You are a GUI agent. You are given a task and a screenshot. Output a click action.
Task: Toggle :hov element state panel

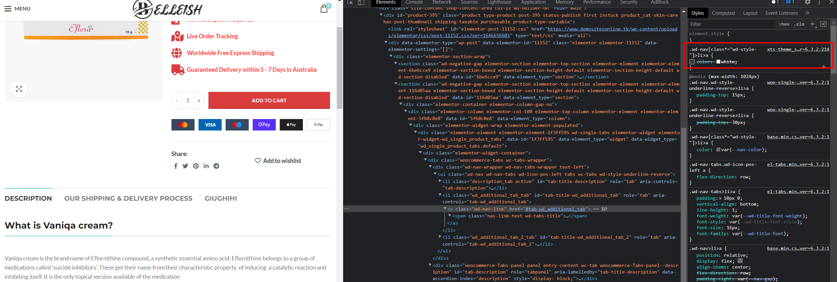784,24
